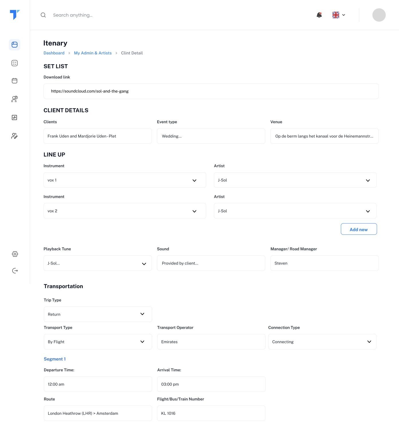Open the Trip Type dropdown

98,314
